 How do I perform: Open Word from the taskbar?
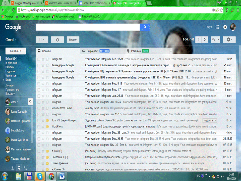[62, 176]
